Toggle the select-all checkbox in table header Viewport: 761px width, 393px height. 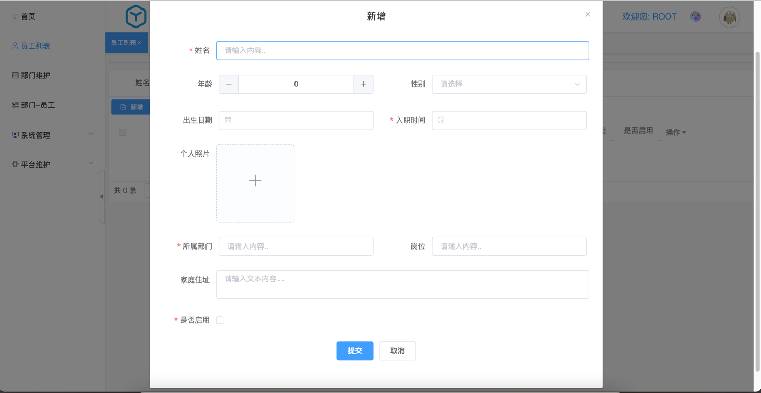(122, 132)
